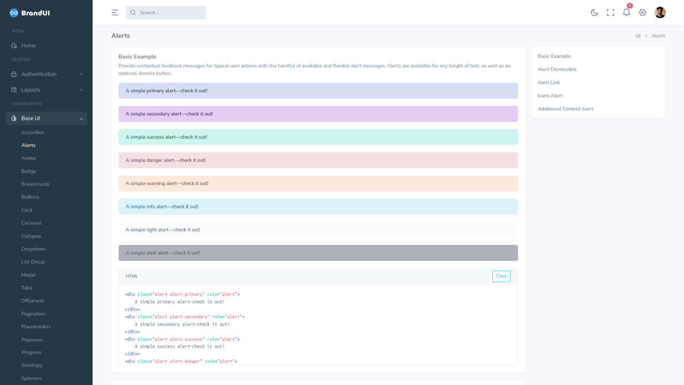Click the primary blue alert box
The image size is (684, 385).
(318, 91)
